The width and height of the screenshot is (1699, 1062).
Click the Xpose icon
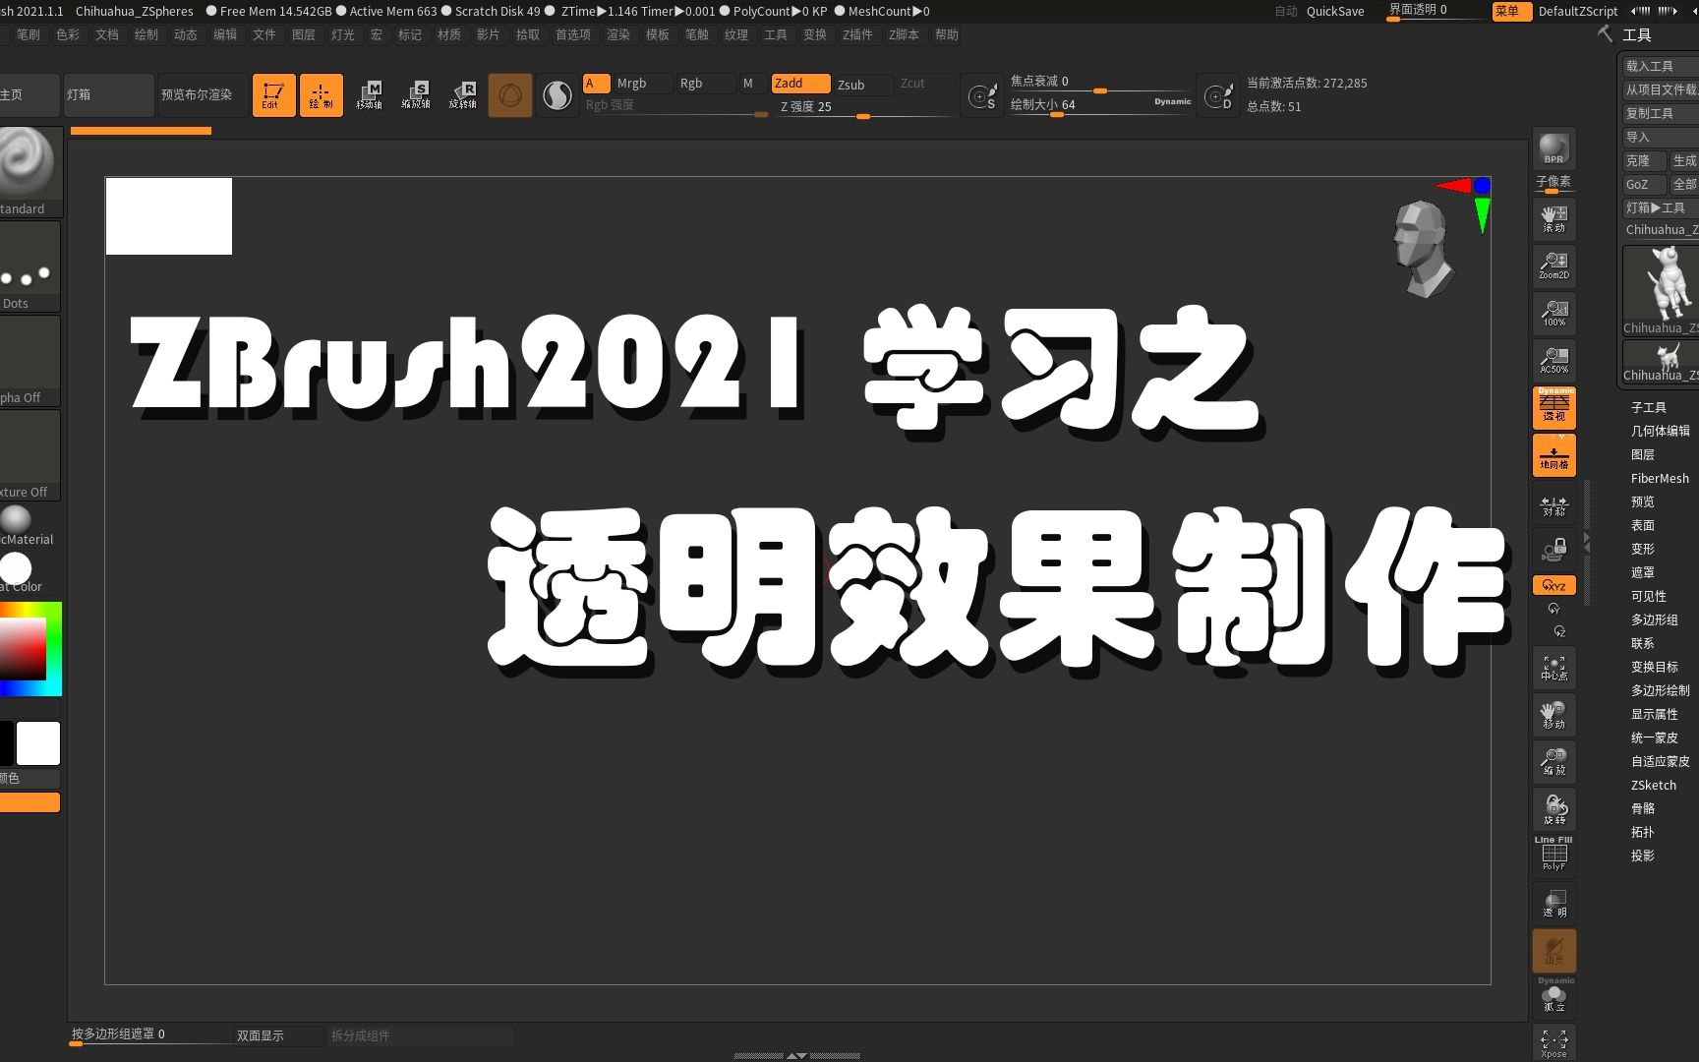click(1553, 1042)
